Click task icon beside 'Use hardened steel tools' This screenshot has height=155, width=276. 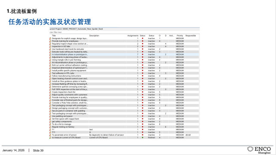(50, 49)
